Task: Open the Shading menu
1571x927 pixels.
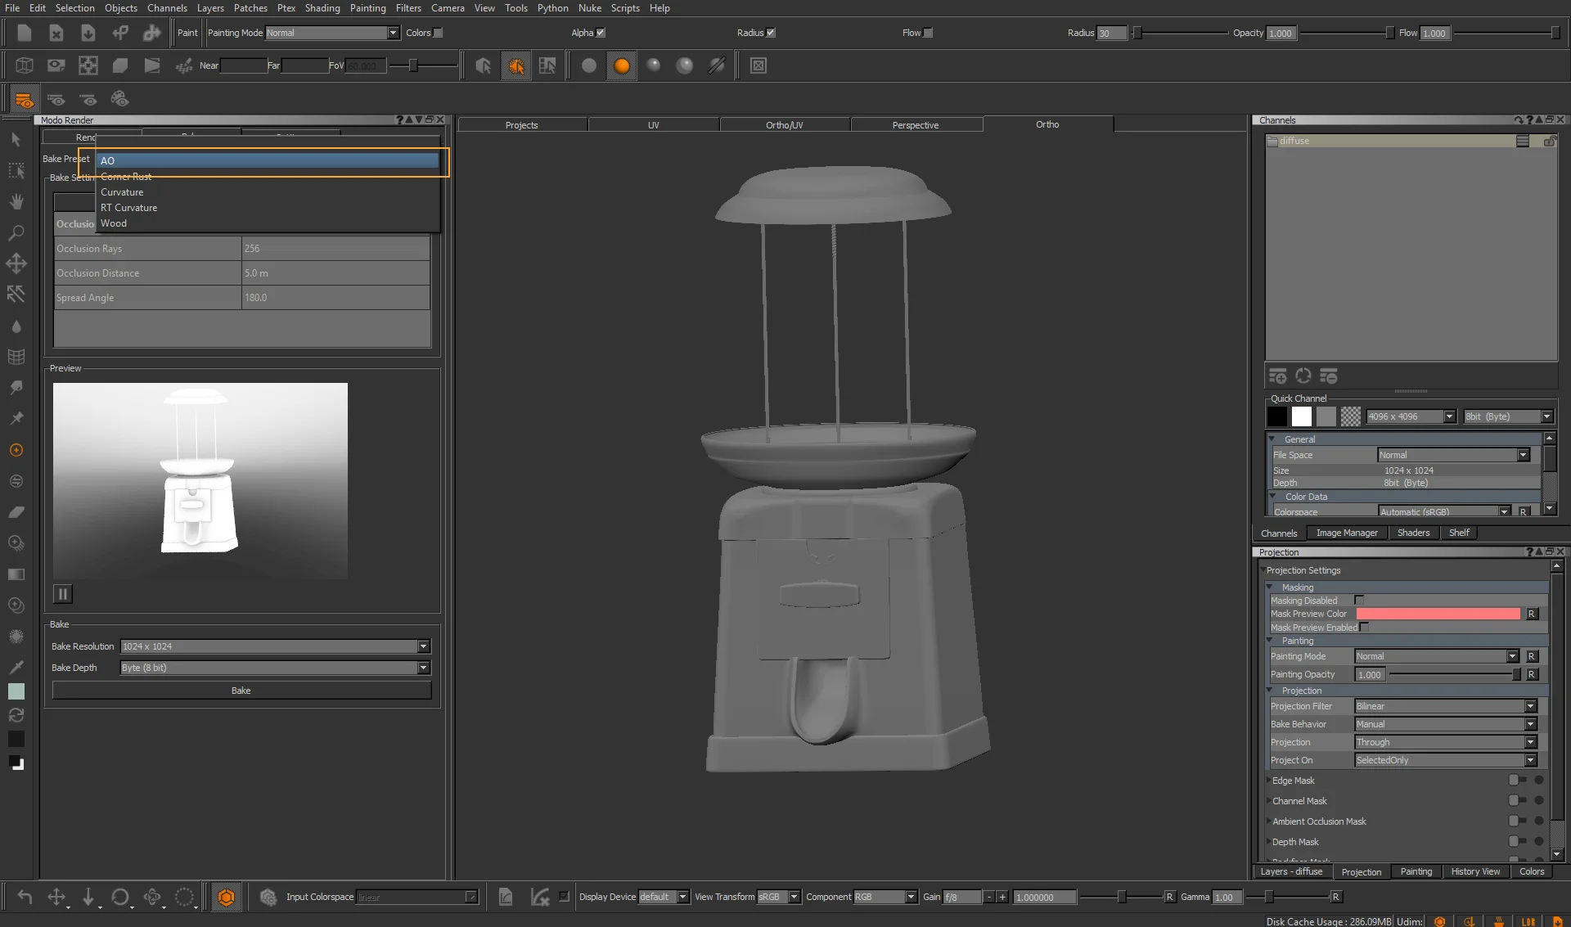Action: (322, 8)
